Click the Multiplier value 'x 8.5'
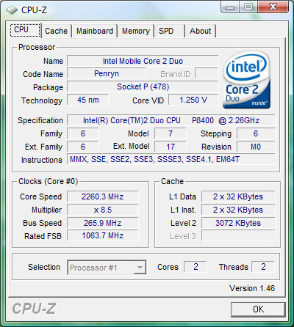The image size is (294, 327). click(x=103, y=210)
